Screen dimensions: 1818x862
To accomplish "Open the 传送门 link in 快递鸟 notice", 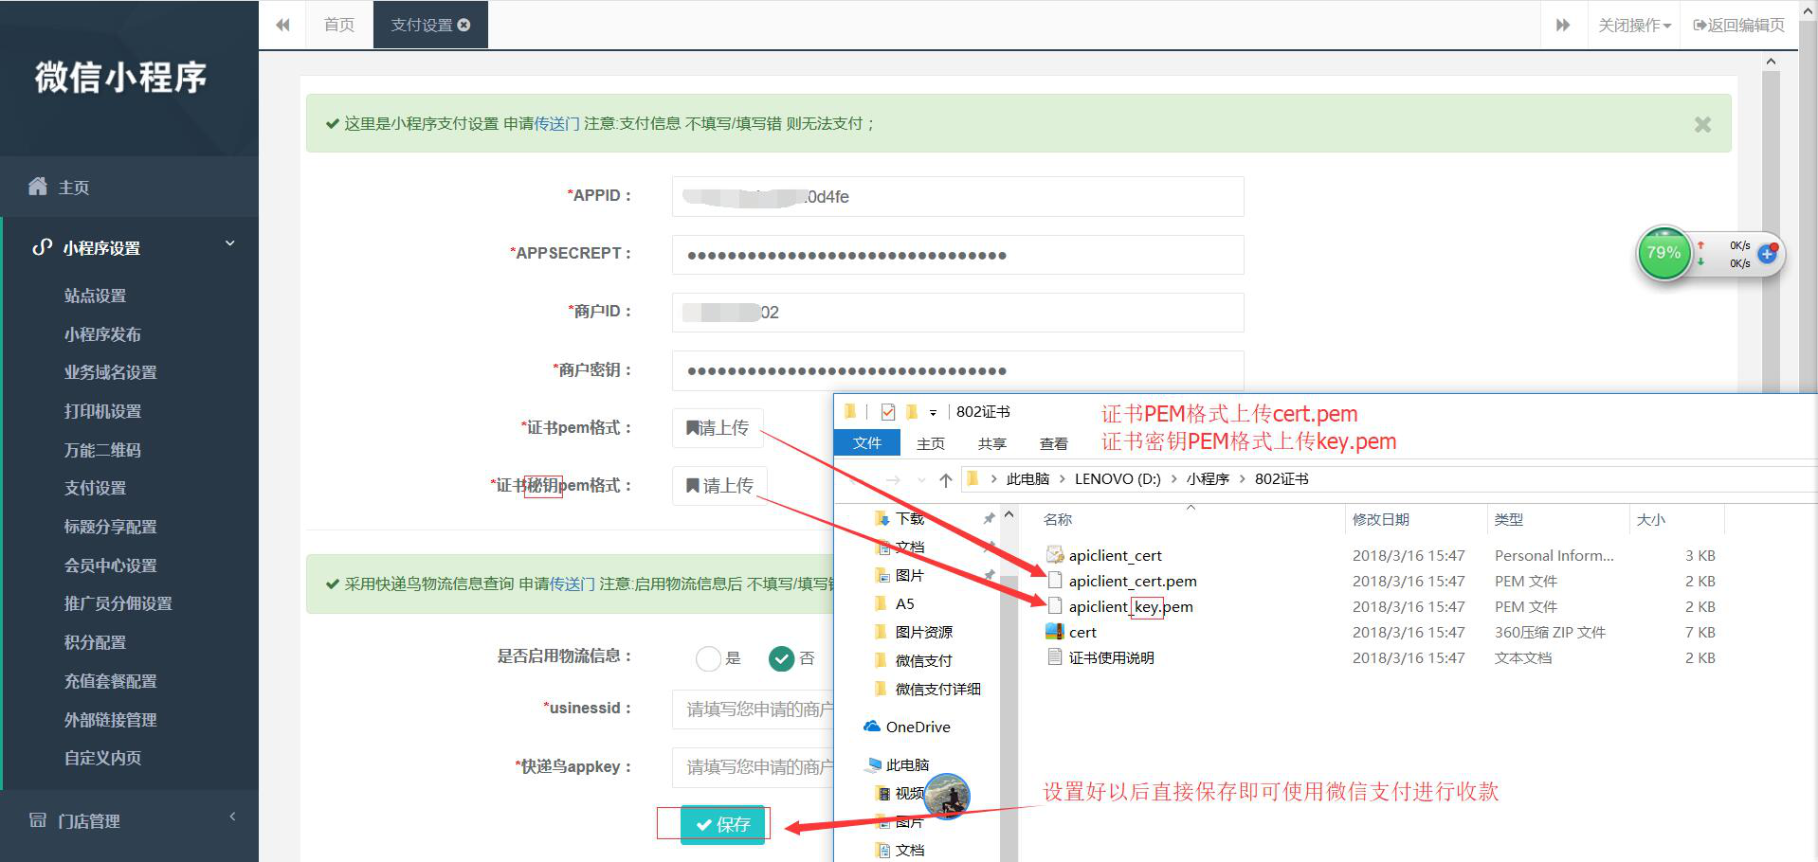I will pyautogui.click(x=573, y=584).
